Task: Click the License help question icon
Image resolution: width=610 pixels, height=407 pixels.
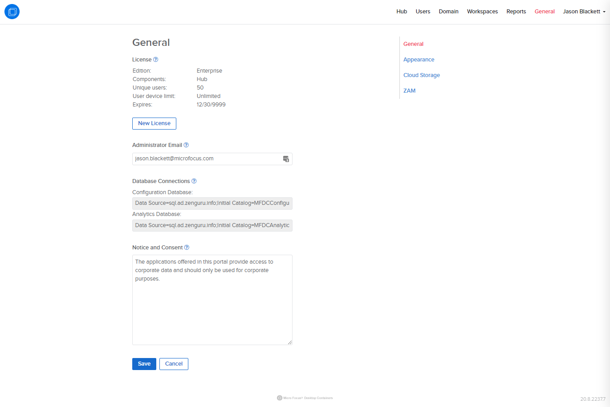Action: point(155,60)
